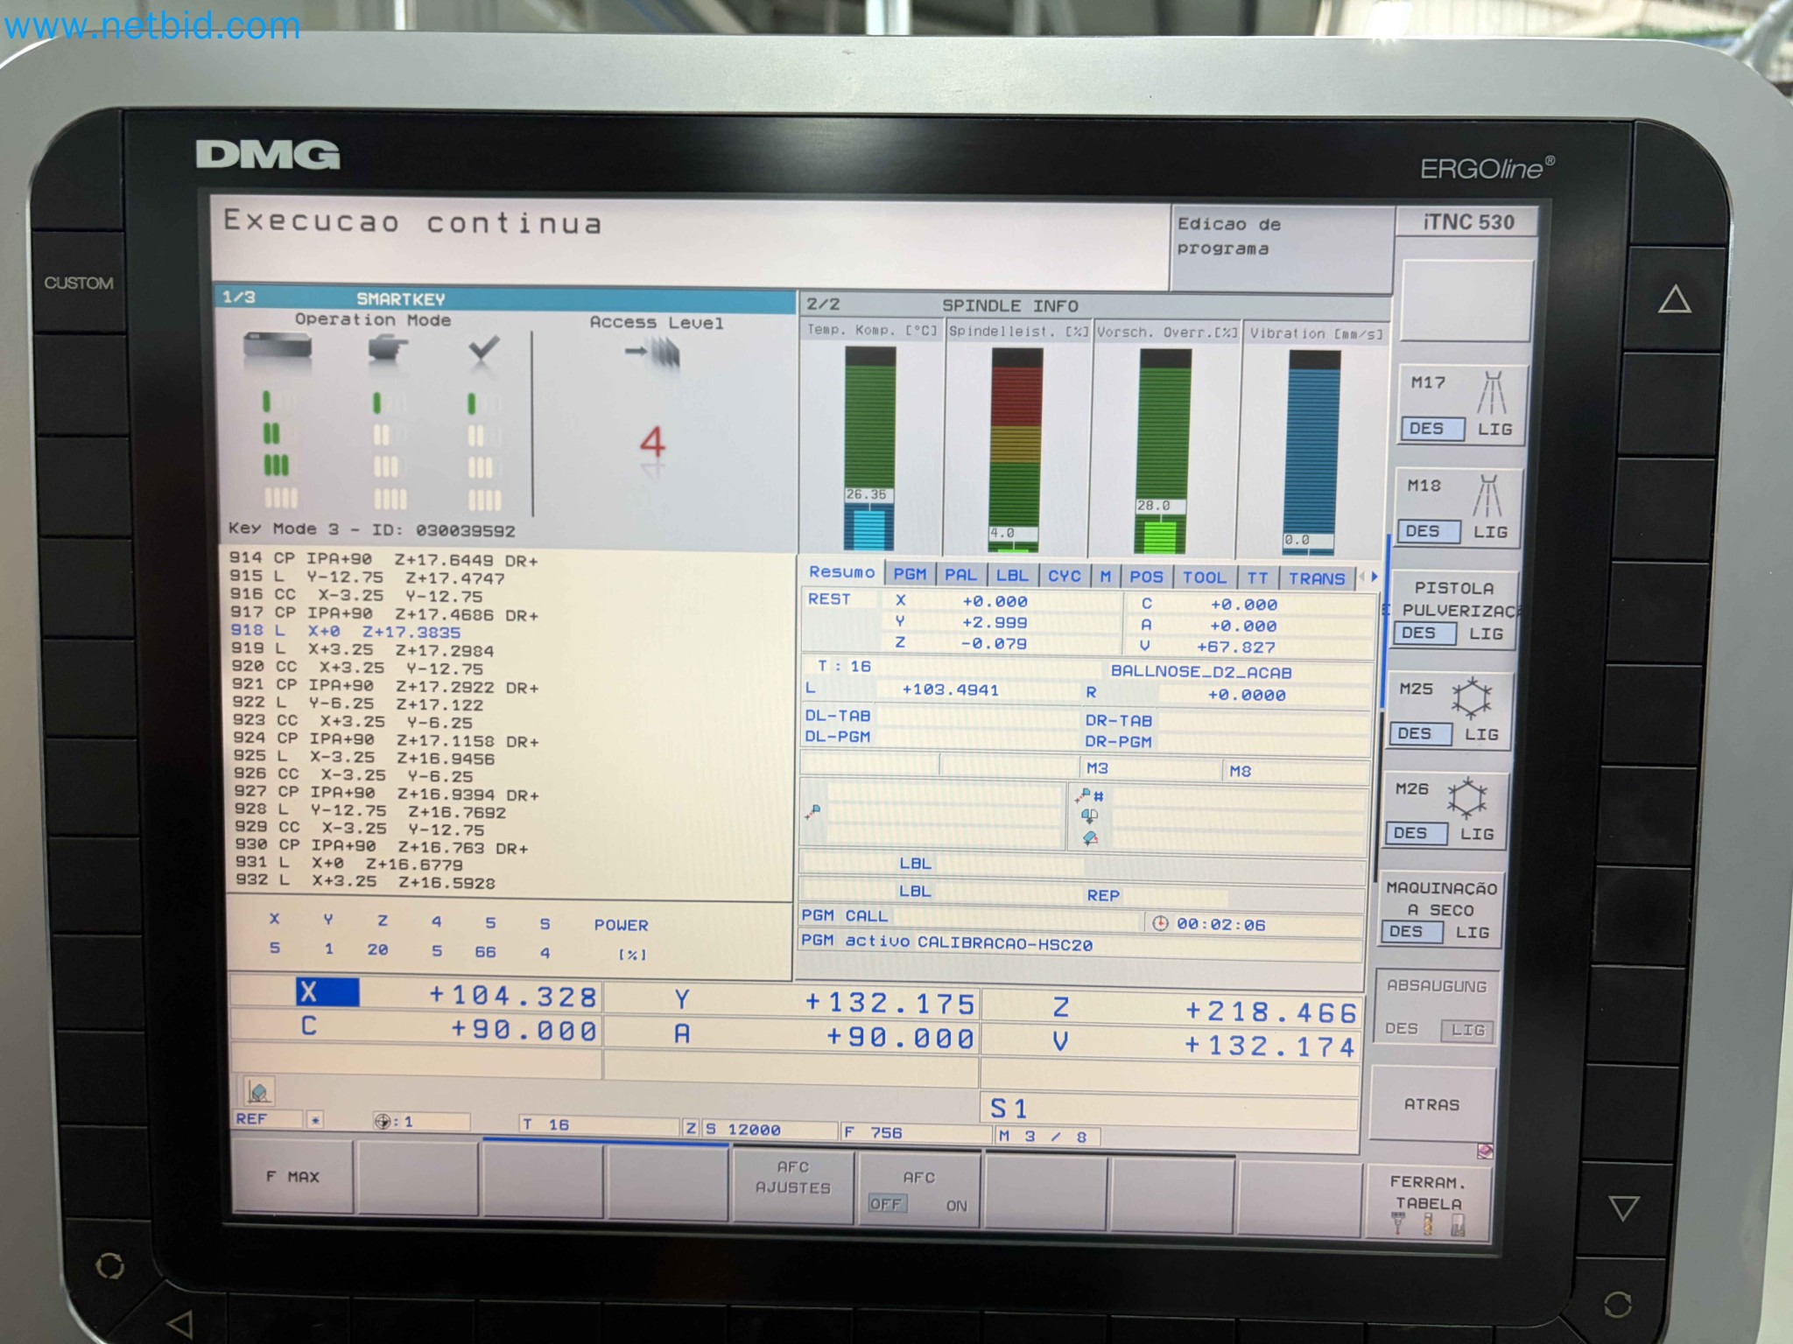Click the Access Level key icon
Screen dimensions: 1793x1344
point(652,353)
